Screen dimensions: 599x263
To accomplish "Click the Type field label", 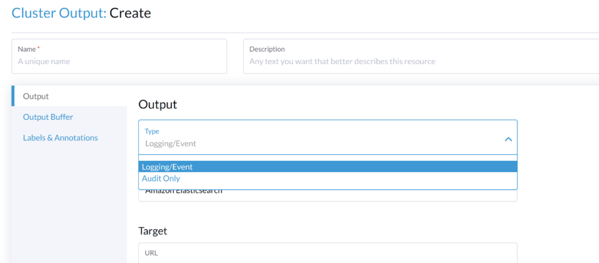I will 152,131.
